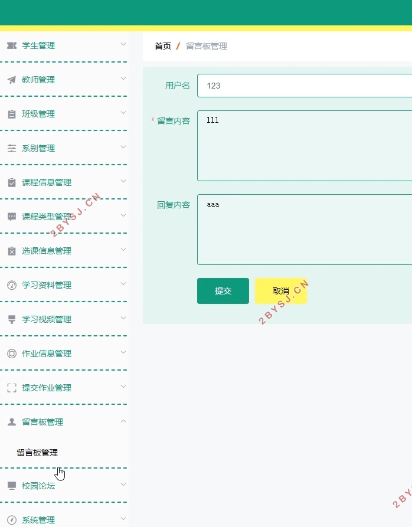Click 留言板管理 in the breadcrumb
Image resolution: width=412 pixels, height=527 pixels.
(207, 47)
